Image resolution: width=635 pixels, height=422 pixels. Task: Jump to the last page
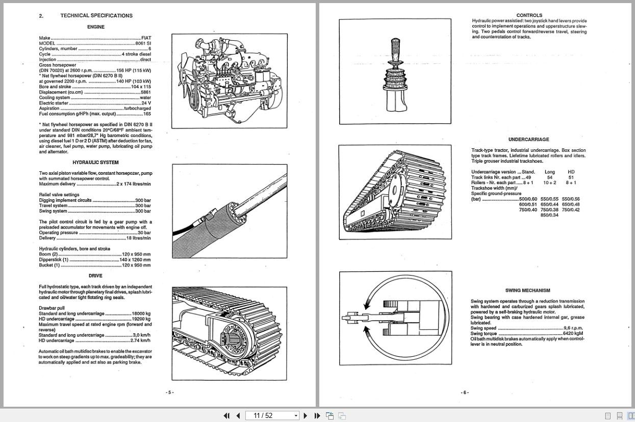(317, 416)
